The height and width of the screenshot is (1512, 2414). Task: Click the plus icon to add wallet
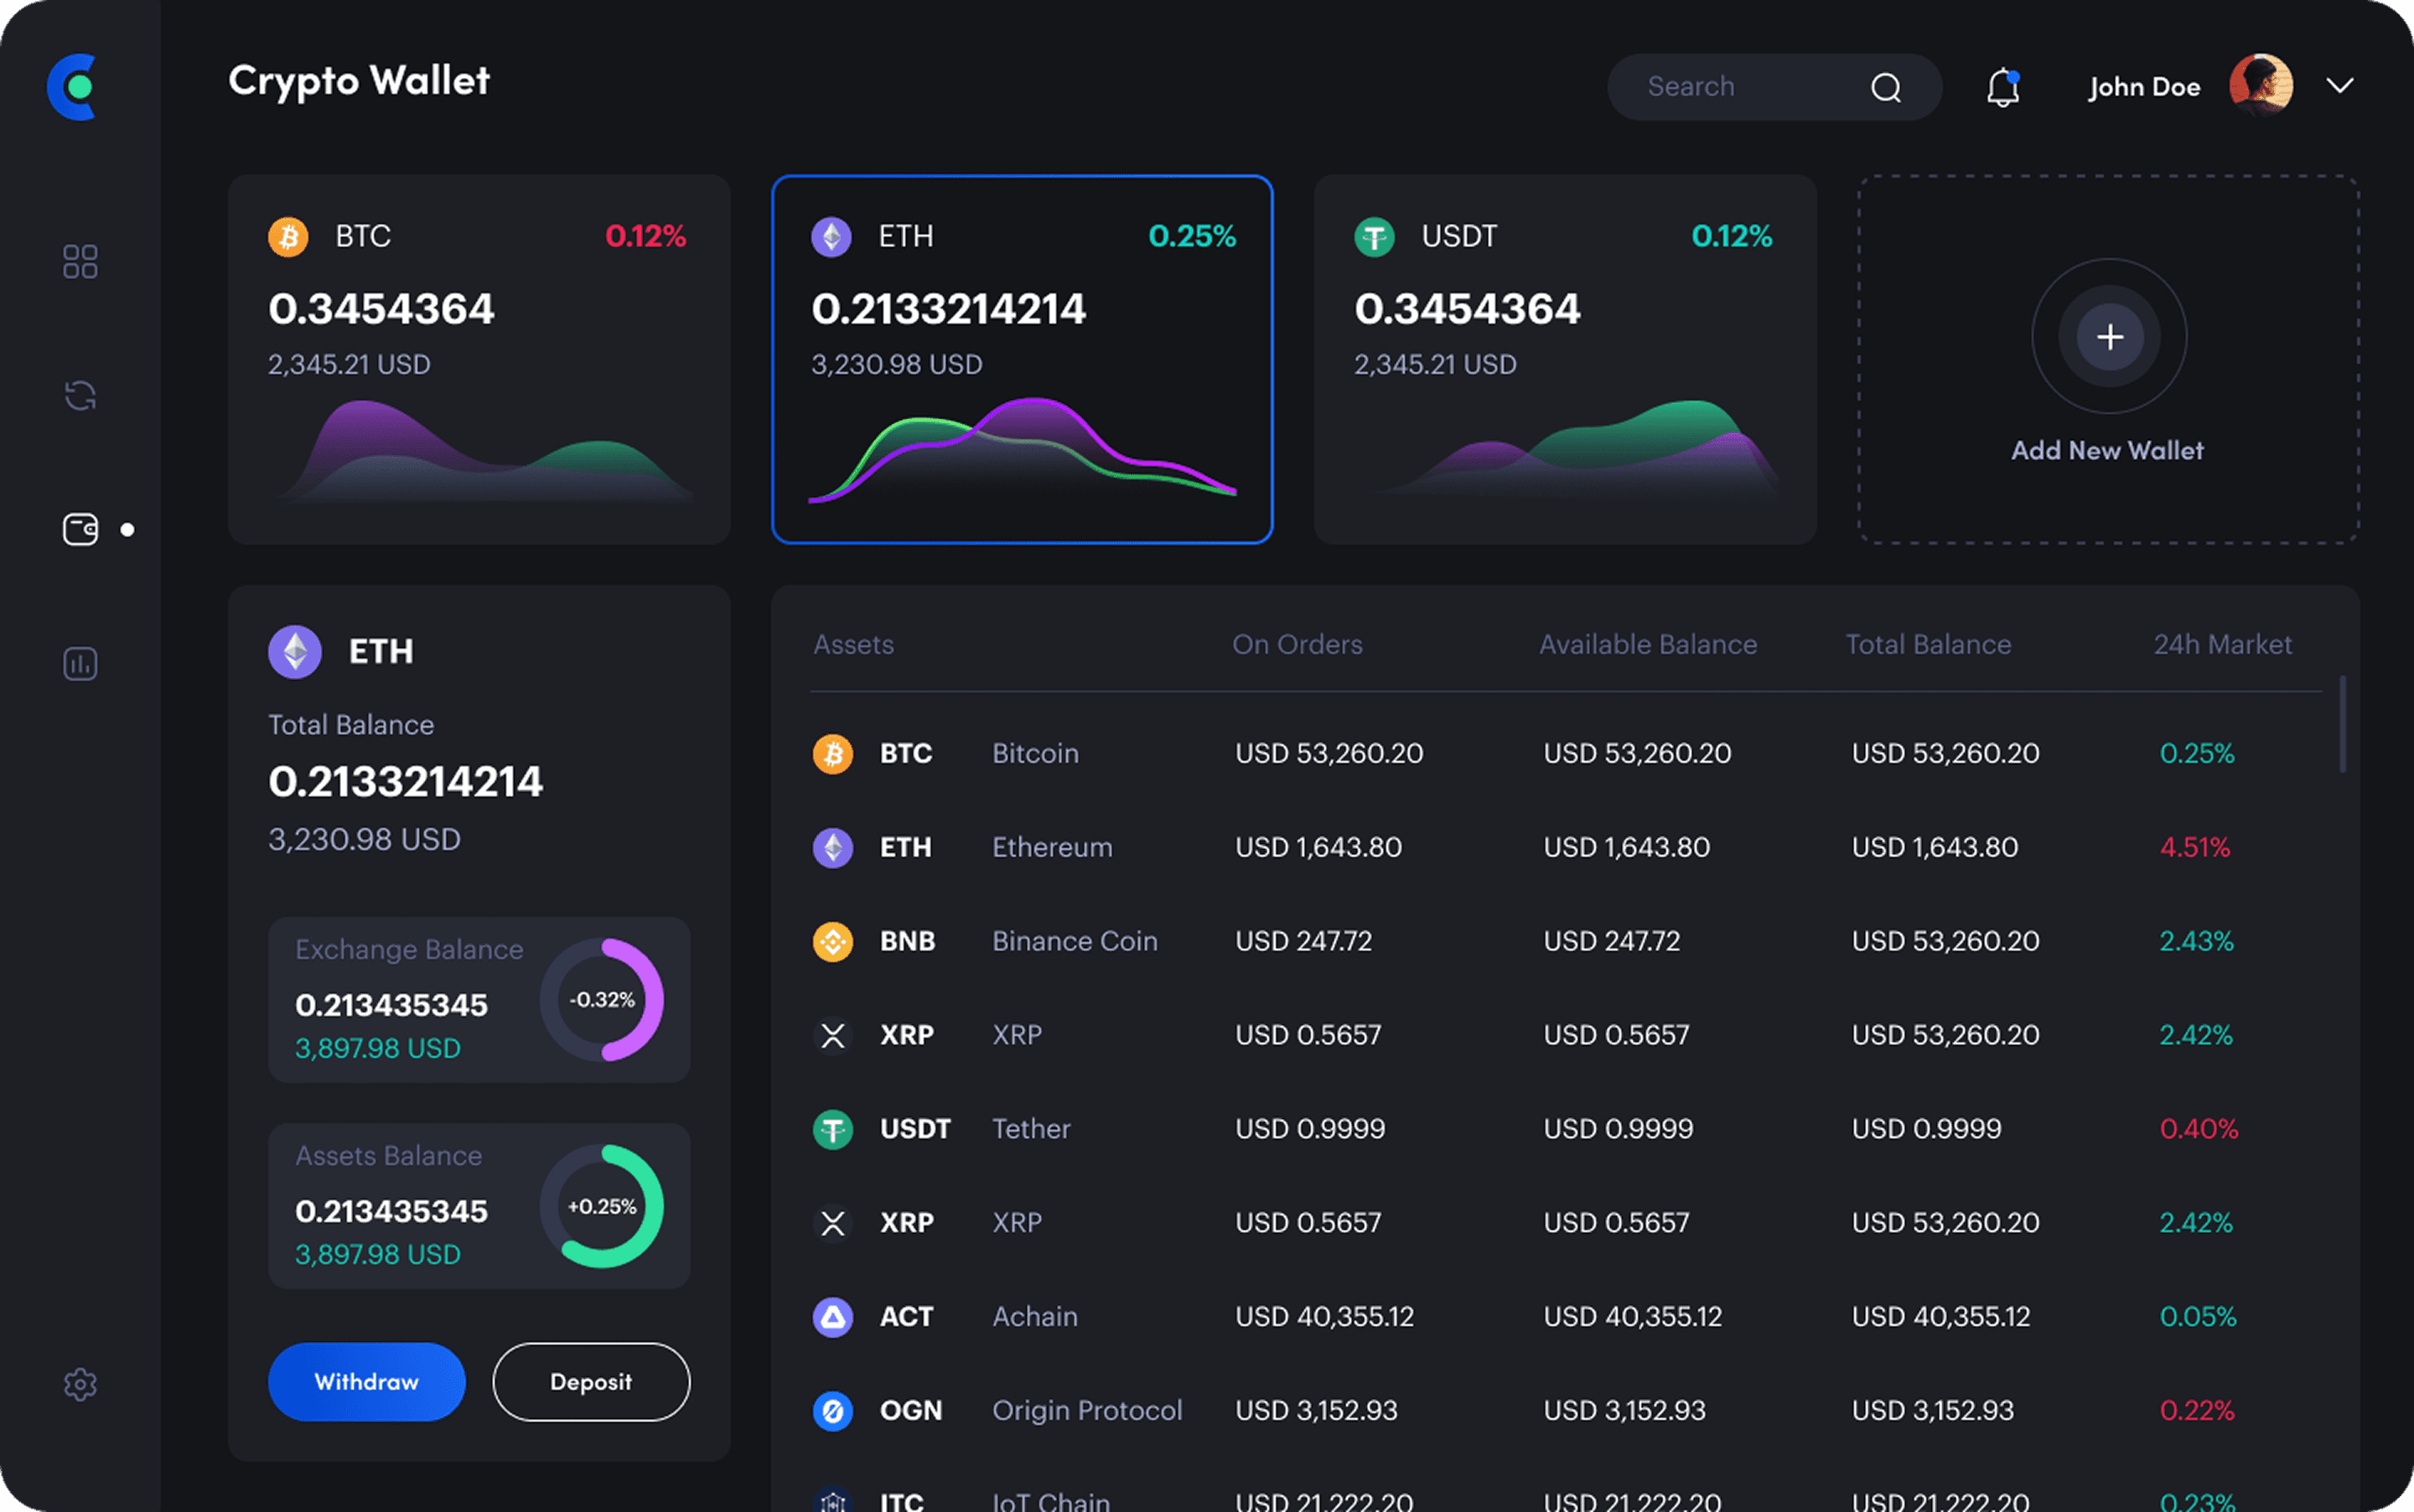click(2109, 337)
